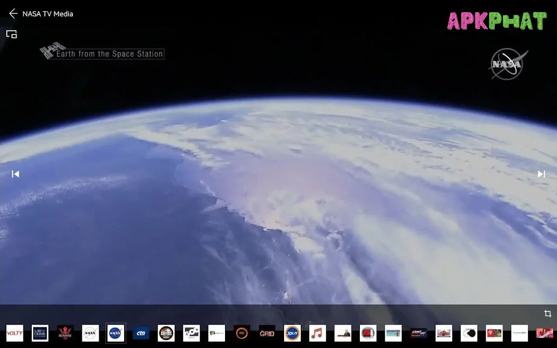This screenshot has width=557, height=348.
Task: Choose the orange circle logo channel
Action: tap(242, 333)
